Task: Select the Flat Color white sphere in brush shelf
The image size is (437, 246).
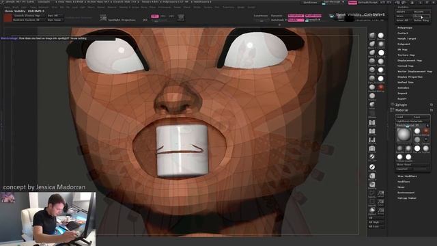Action: (x=381, y=53)
